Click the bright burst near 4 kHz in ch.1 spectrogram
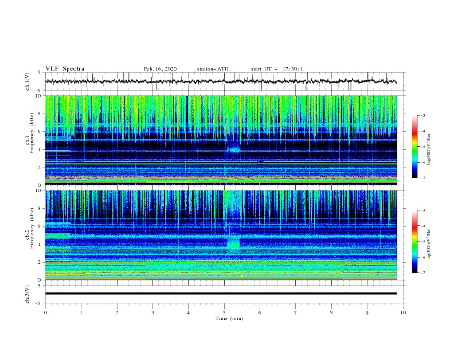 pos(233,150)
